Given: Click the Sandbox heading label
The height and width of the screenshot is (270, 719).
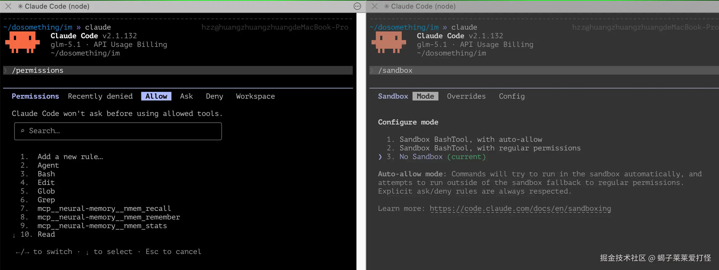Looking at the screenshot, I should point(393,96).
